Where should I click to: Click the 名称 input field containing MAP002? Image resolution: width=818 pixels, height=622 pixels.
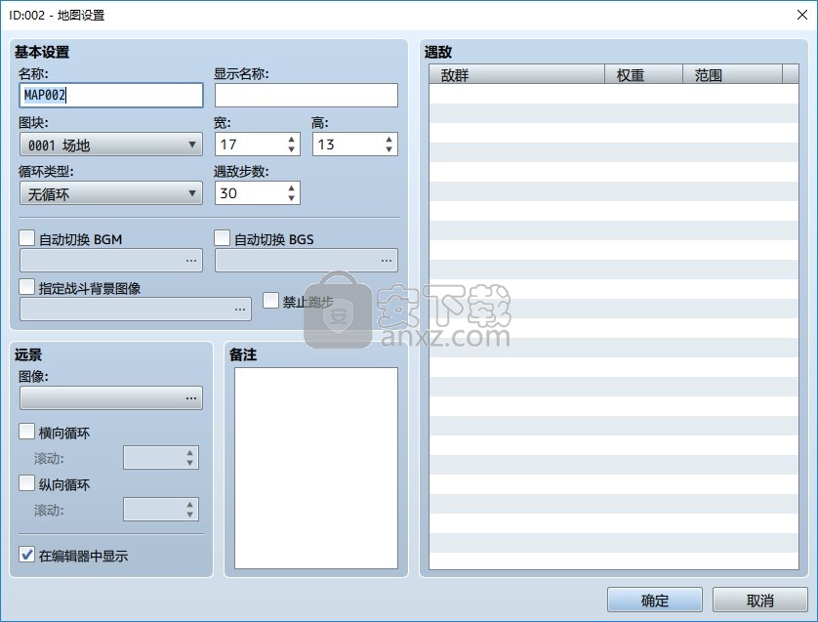click(110, 95)
